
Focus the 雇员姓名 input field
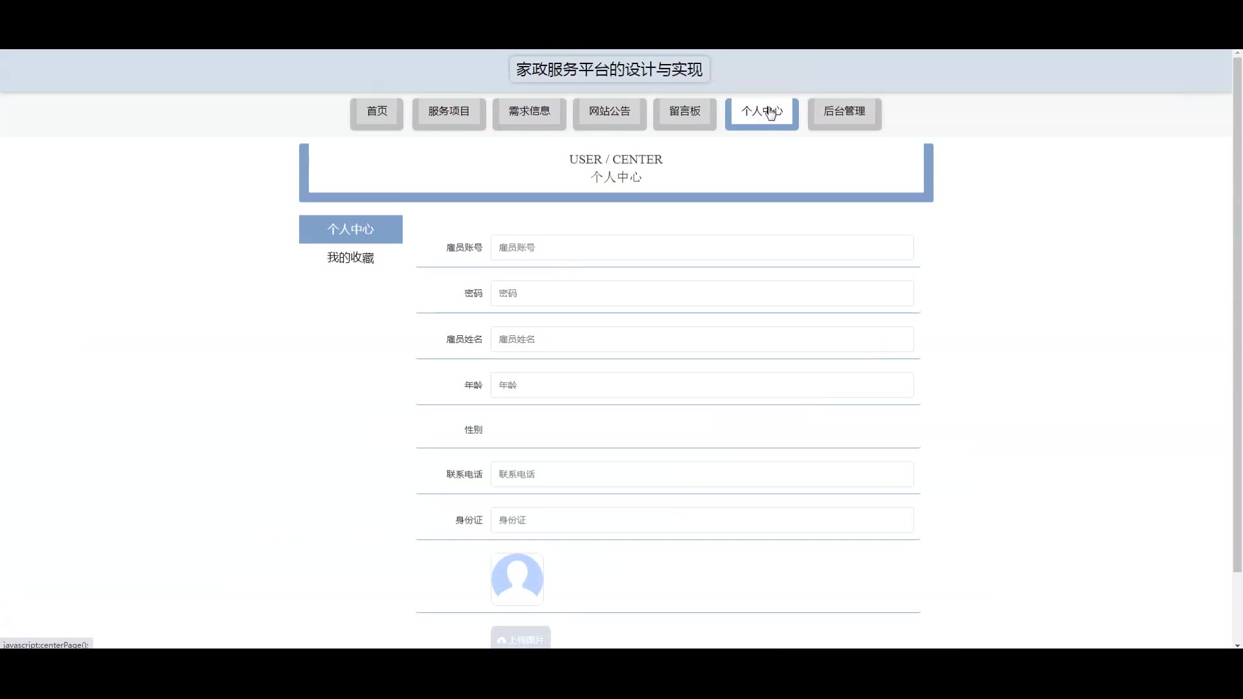coord(702,339)
